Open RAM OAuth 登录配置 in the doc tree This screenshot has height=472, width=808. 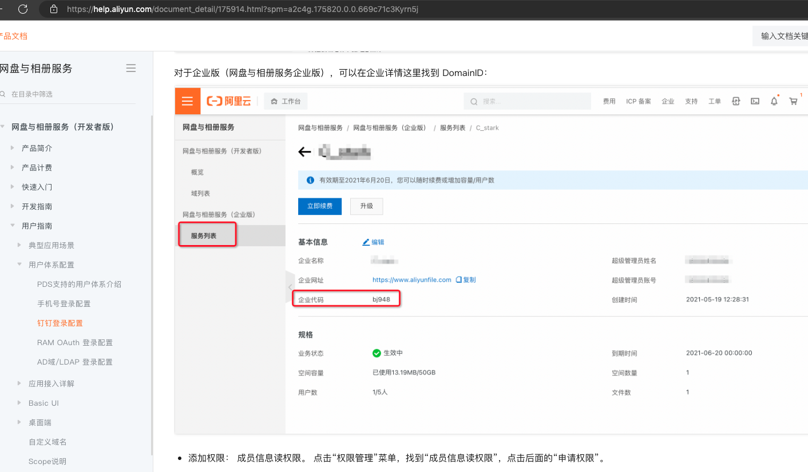[x=75, y=342]
